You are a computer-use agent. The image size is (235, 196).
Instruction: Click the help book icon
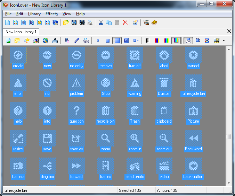pos(154,23)
